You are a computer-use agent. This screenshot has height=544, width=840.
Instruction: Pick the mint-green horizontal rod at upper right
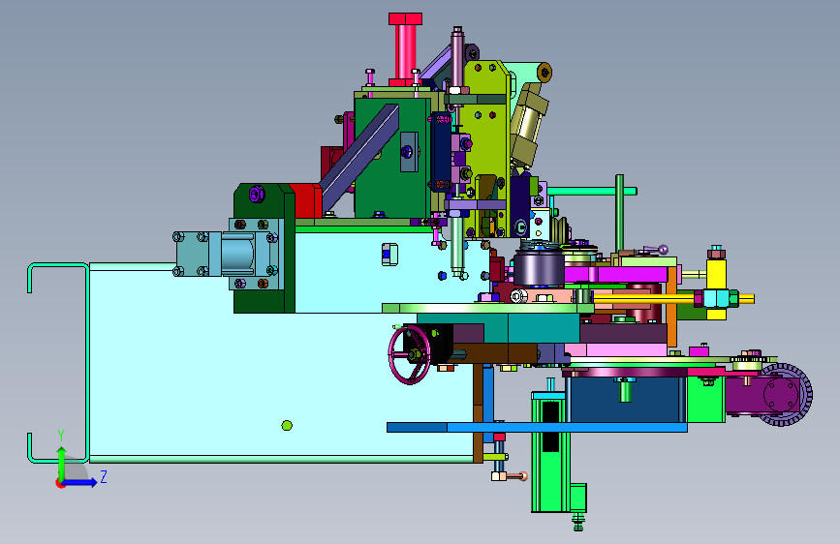(591, 191)
